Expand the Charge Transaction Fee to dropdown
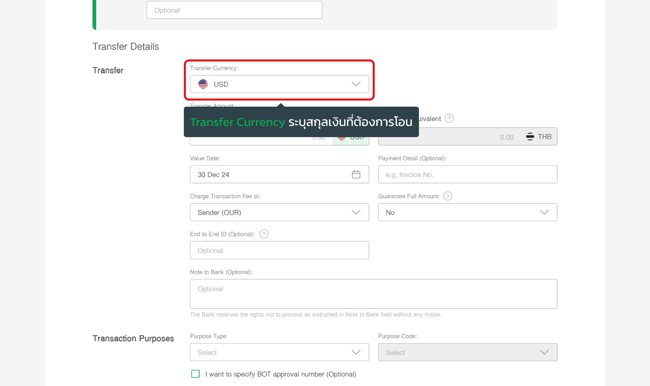Screen dimensions: 650x386 click(x=279, y=212)
